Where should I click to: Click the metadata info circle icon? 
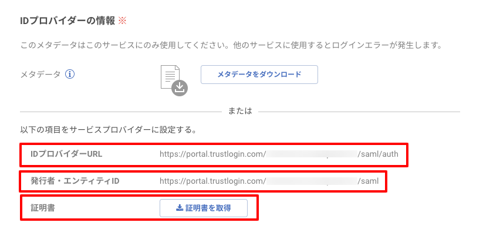pyautogui.click(x=70, y=75)
